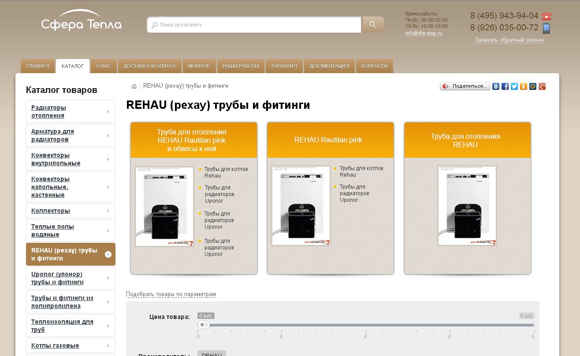The image size is (580, 356).
Task: Expand Конвекторы внутрипольные arrow
Action: (x=108, y=159)
